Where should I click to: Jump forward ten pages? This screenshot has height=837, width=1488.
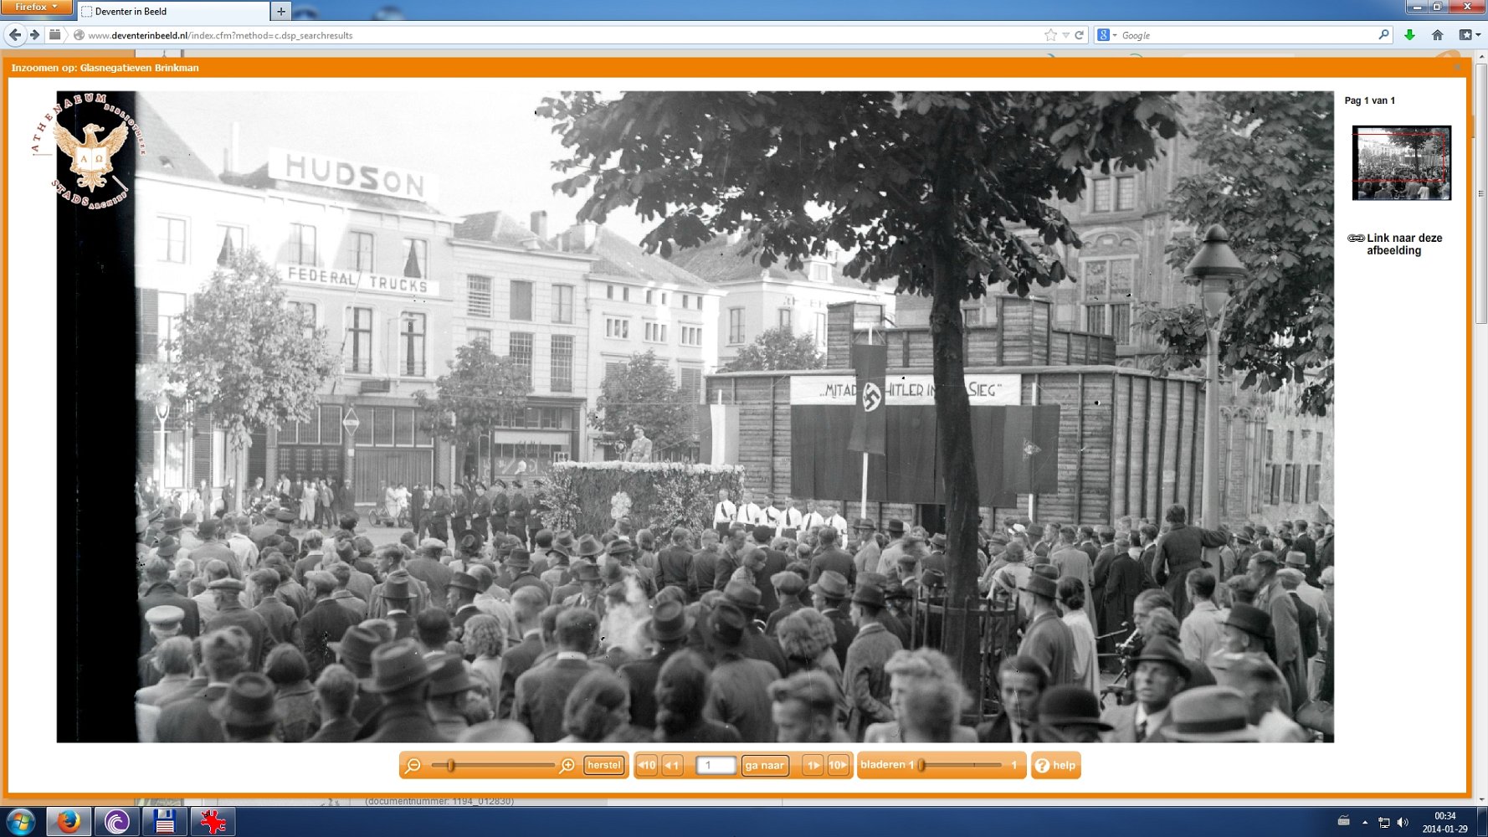tap(838, 765)
